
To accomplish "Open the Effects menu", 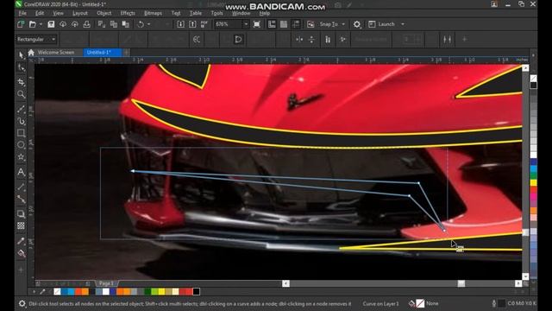I will (128, 13).
